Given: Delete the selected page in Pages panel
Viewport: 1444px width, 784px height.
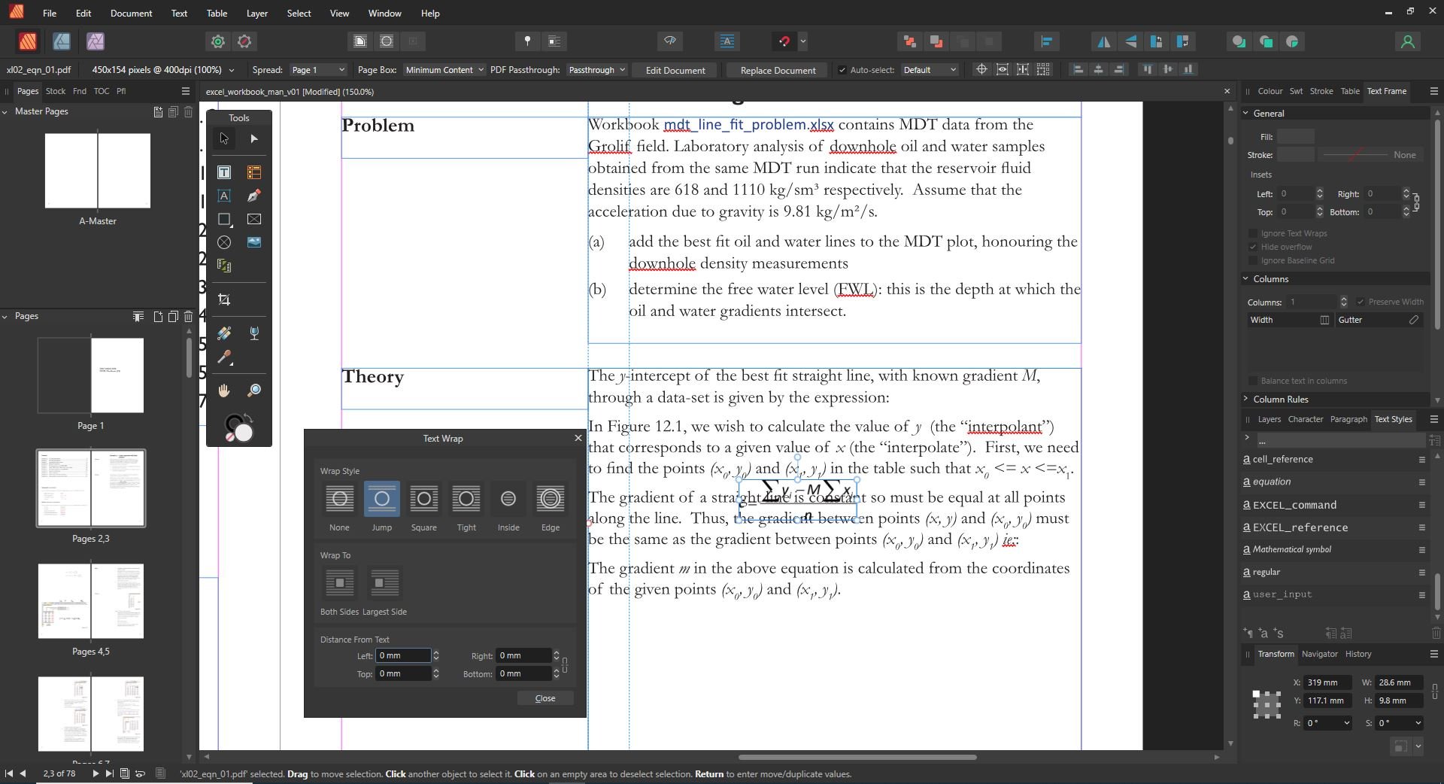Looking at the screenshot, I should pyautogui.click(x=188, y=317).
